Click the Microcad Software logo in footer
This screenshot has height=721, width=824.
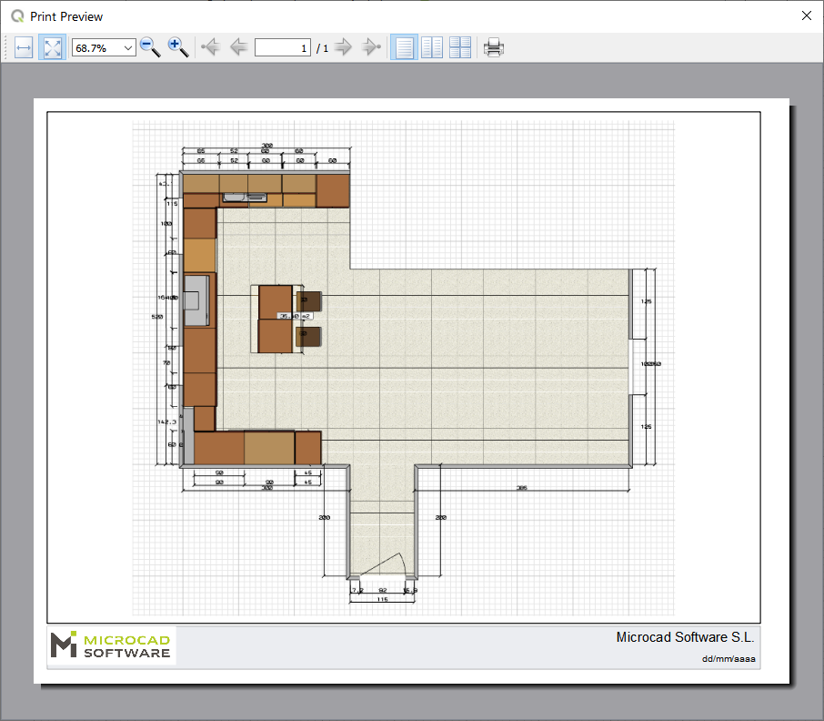tap(112, 645)
